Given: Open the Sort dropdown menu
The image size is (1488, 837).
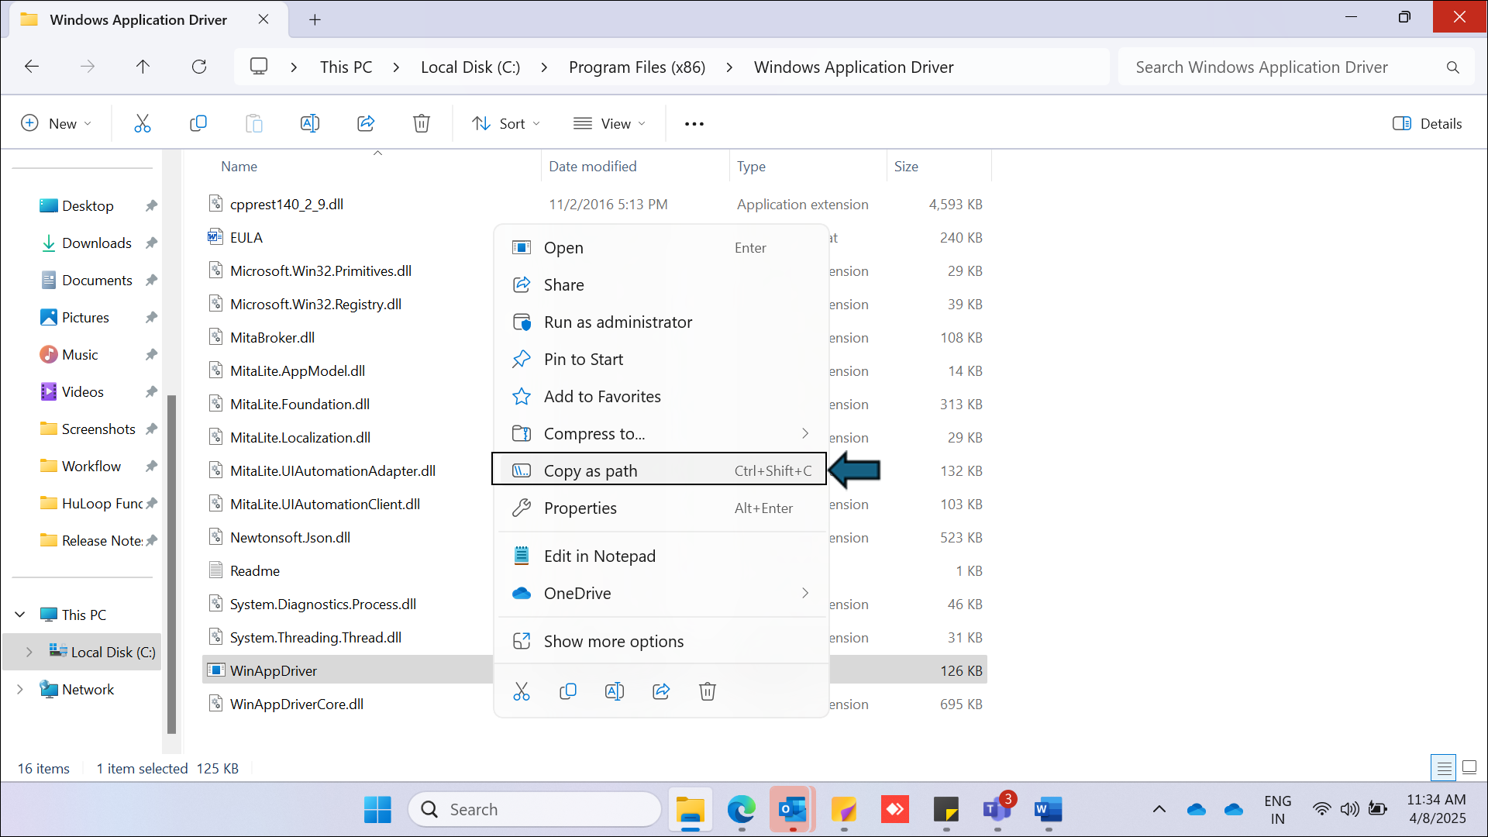Looking at the screenshot, I should coord(506,124).
